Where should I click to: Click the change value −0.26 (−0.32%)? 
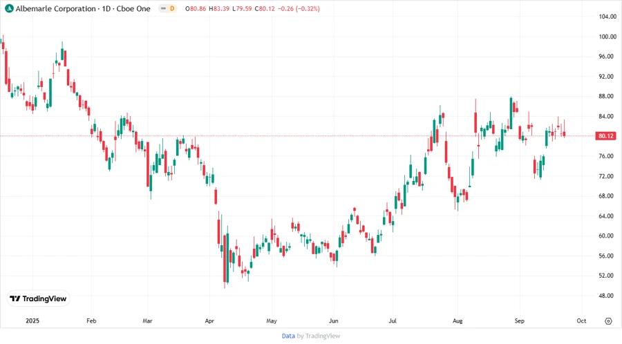[299, 8]
